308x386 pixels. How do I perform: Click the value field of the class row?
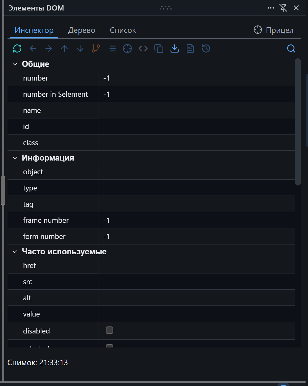(196, 142)
